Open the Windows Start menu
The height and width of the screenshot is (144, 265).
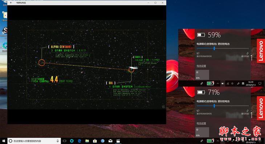point(4,141)
